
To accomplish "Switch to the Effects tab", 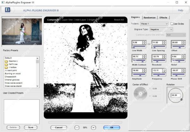I will point(163,17).
